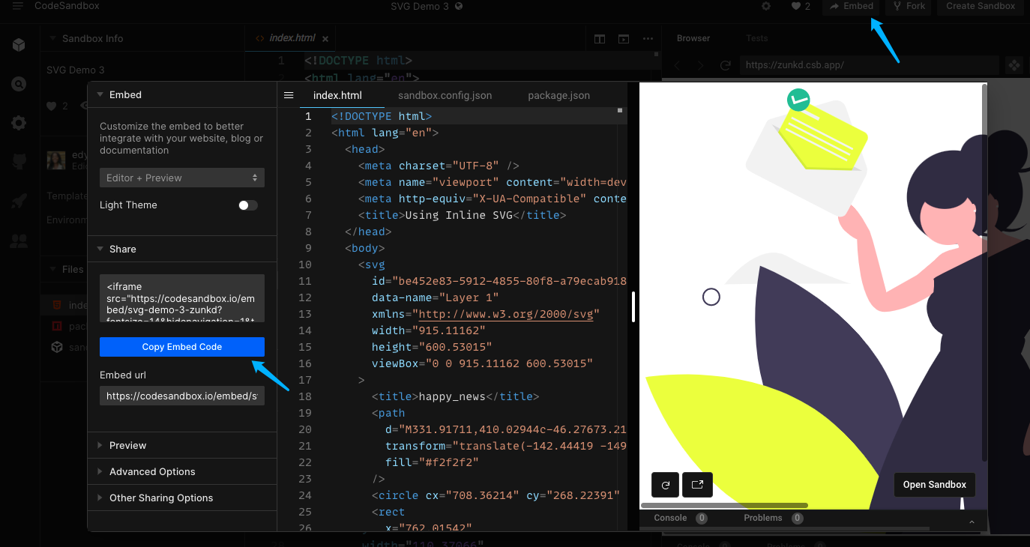Image resolution: width=1030 pixels, height=547 pixels.
Task: Open Configuration gear in the left sidebar
Action: coord(19,123)
